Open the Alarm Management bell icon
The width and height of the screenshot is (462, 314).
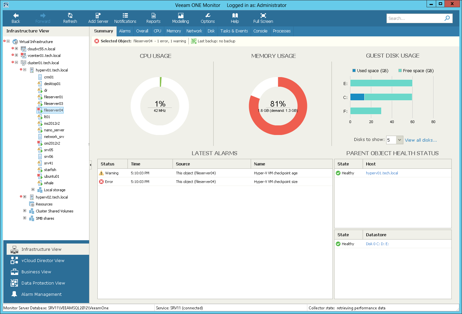click(x=14, y=294)
